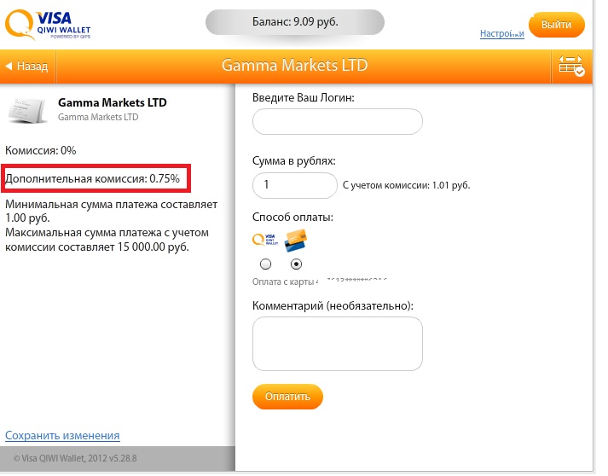Click the Комментарий comment text area

click(x=338, y=344)
